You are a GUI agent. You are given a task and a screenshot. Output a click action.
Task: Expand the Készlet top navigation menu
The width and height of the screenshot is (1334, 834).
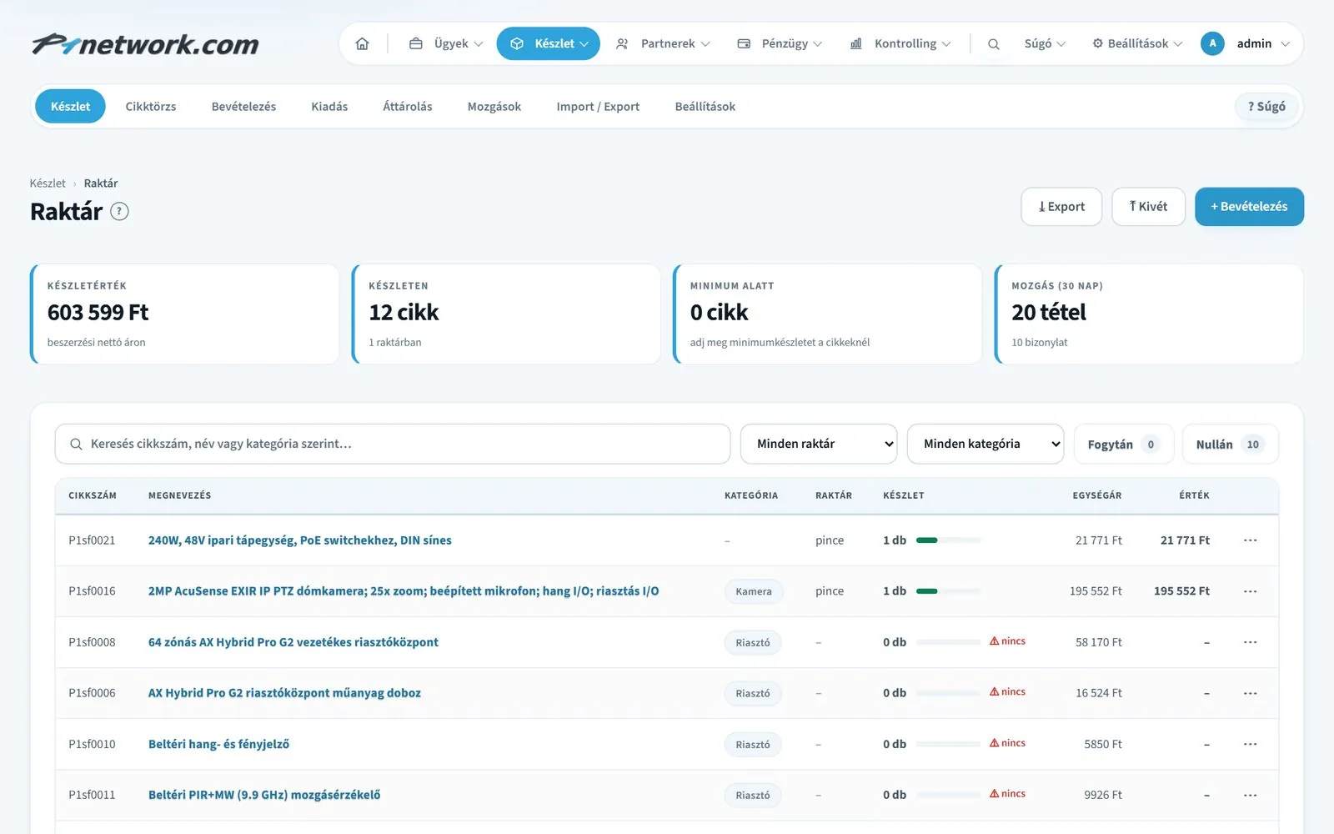point(549,43)
